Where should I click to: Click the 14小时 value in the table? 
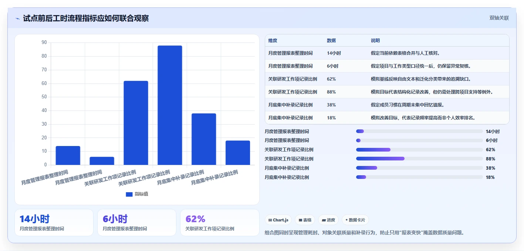coord(334,53)
